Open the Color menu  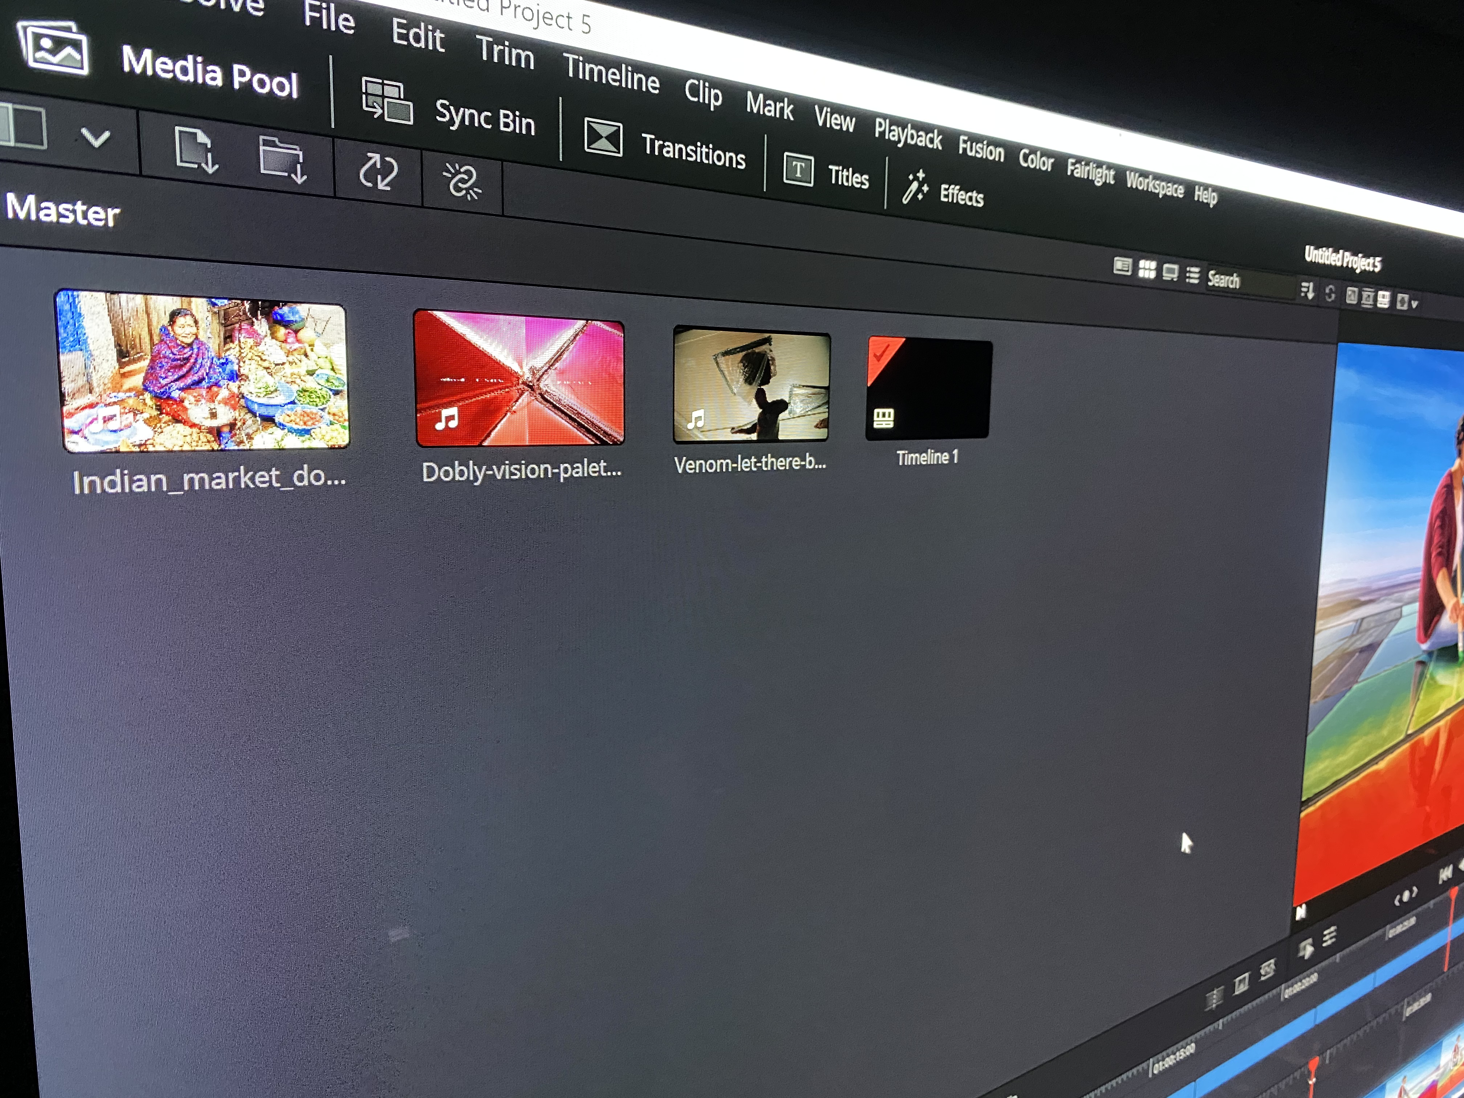point(1036,160)
